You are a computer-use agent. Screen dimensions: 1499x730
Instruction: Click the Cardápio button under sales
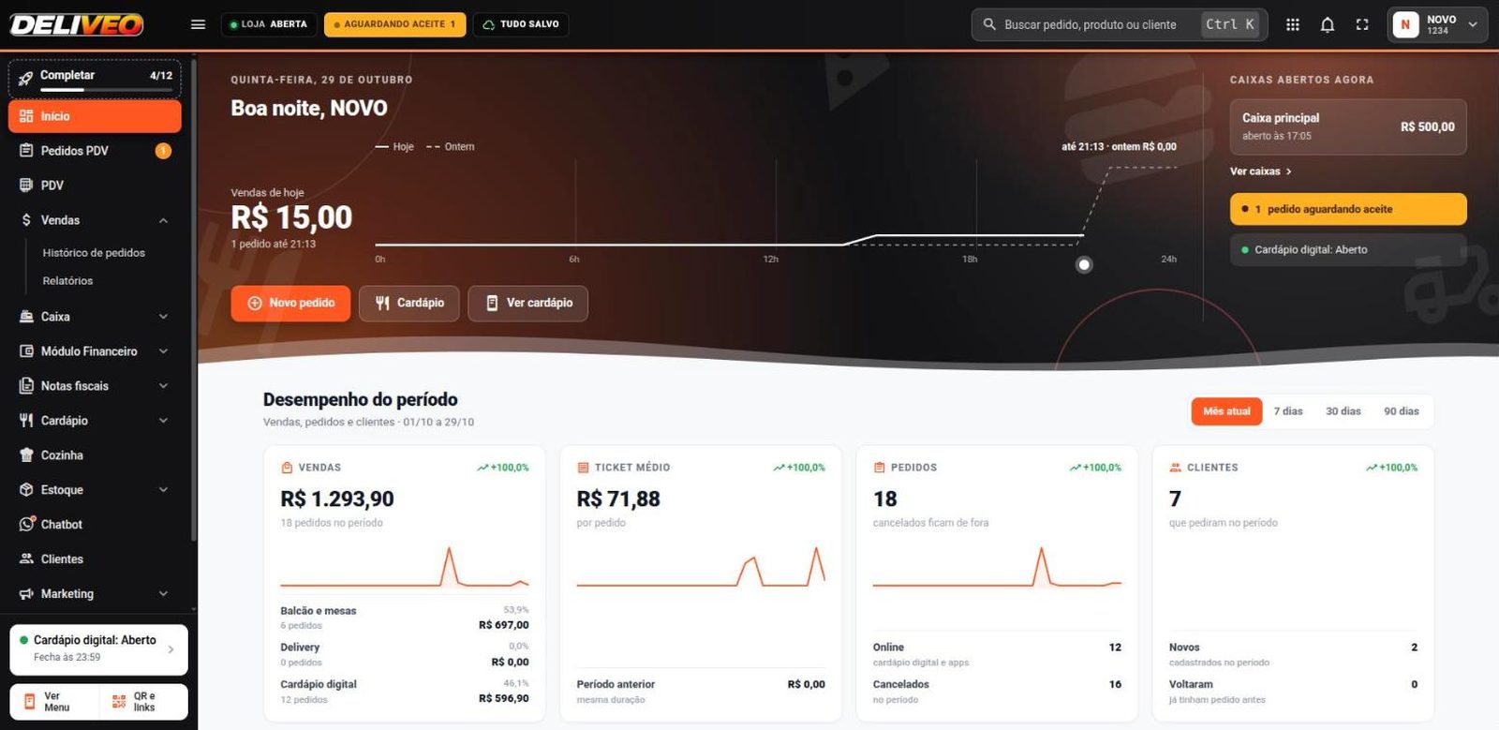pos(409,303)
